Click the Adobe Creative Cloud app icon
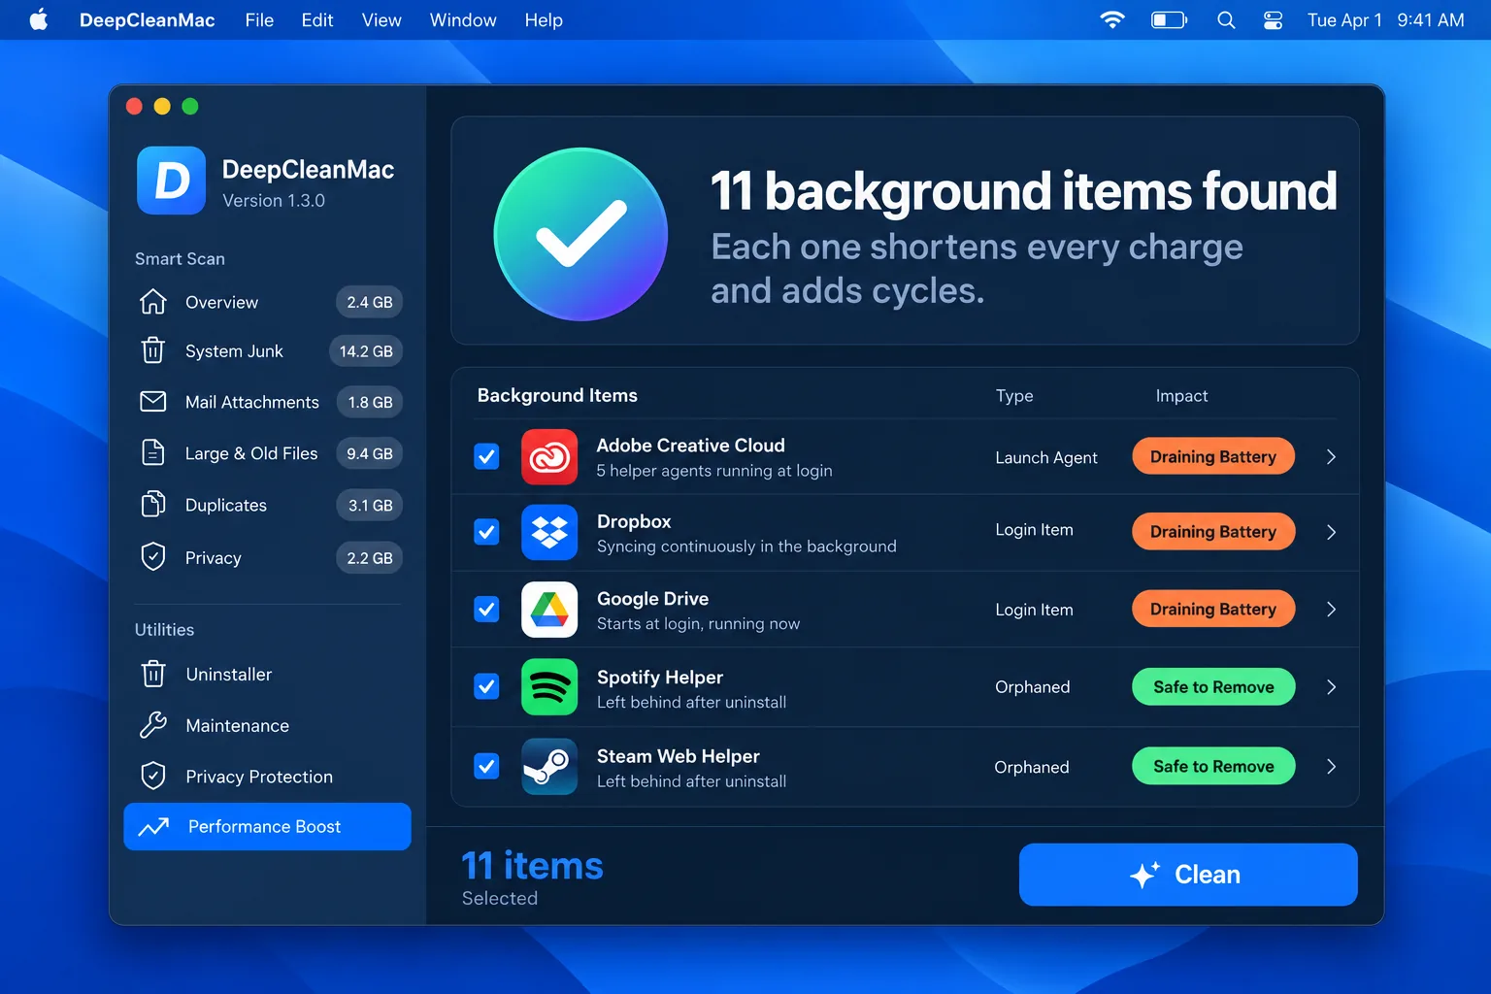This screenshot has height=994, width=1491. (x=549, y=456)
